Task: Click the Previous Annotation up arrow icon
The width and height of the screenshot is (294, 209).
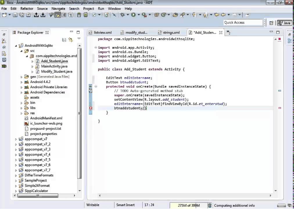Action: (x=205, y=15)
